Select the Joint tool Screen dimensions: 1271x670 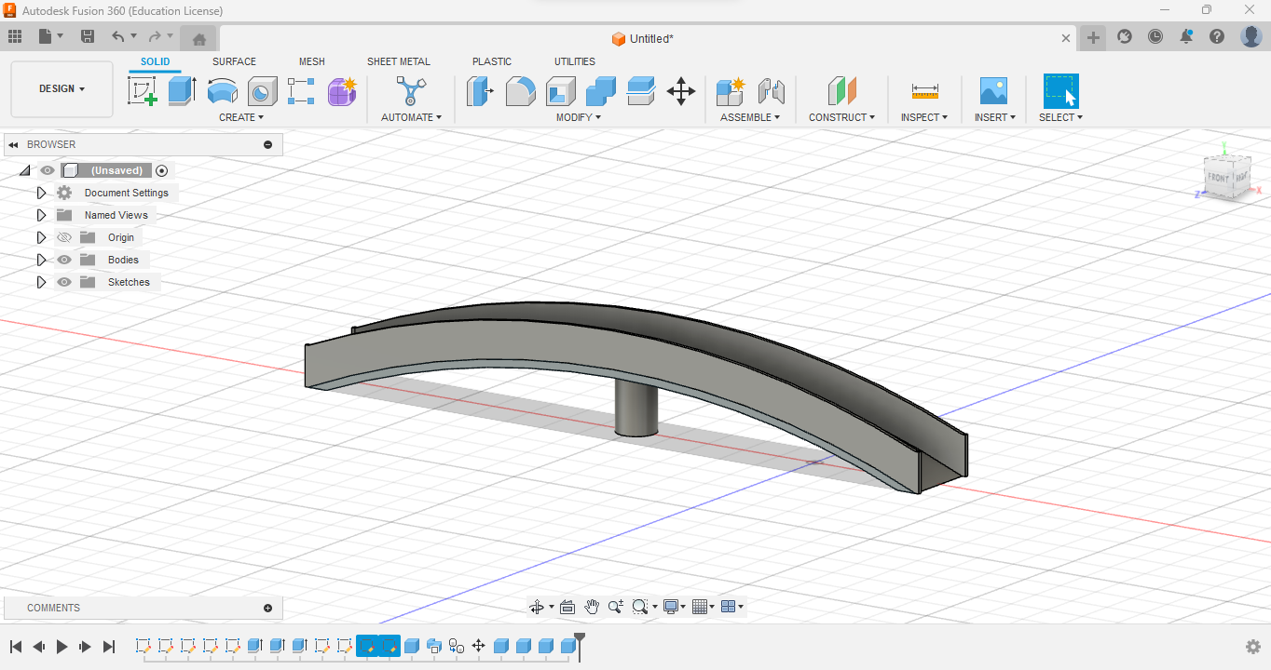[771, 91]
